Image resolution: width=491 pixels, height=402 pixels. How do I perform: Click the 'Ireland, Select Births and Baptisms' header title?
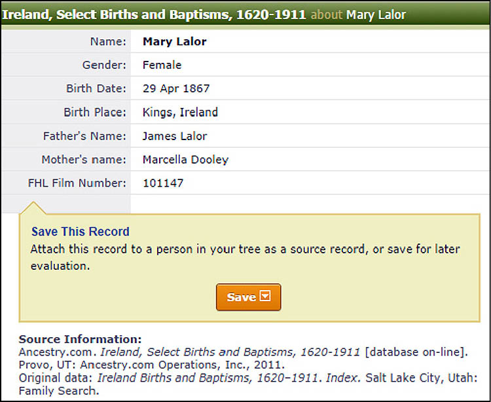154,14
